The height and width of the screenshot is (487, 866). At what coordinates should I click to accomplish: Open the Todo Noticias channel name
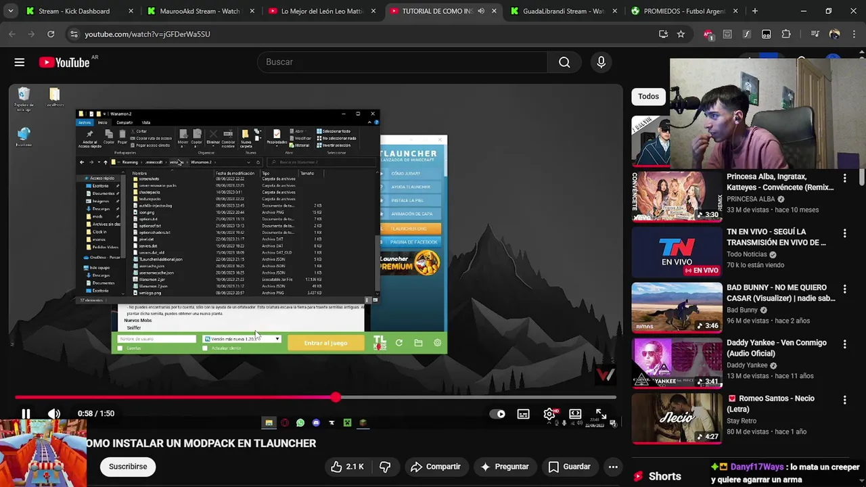point(747,254)
